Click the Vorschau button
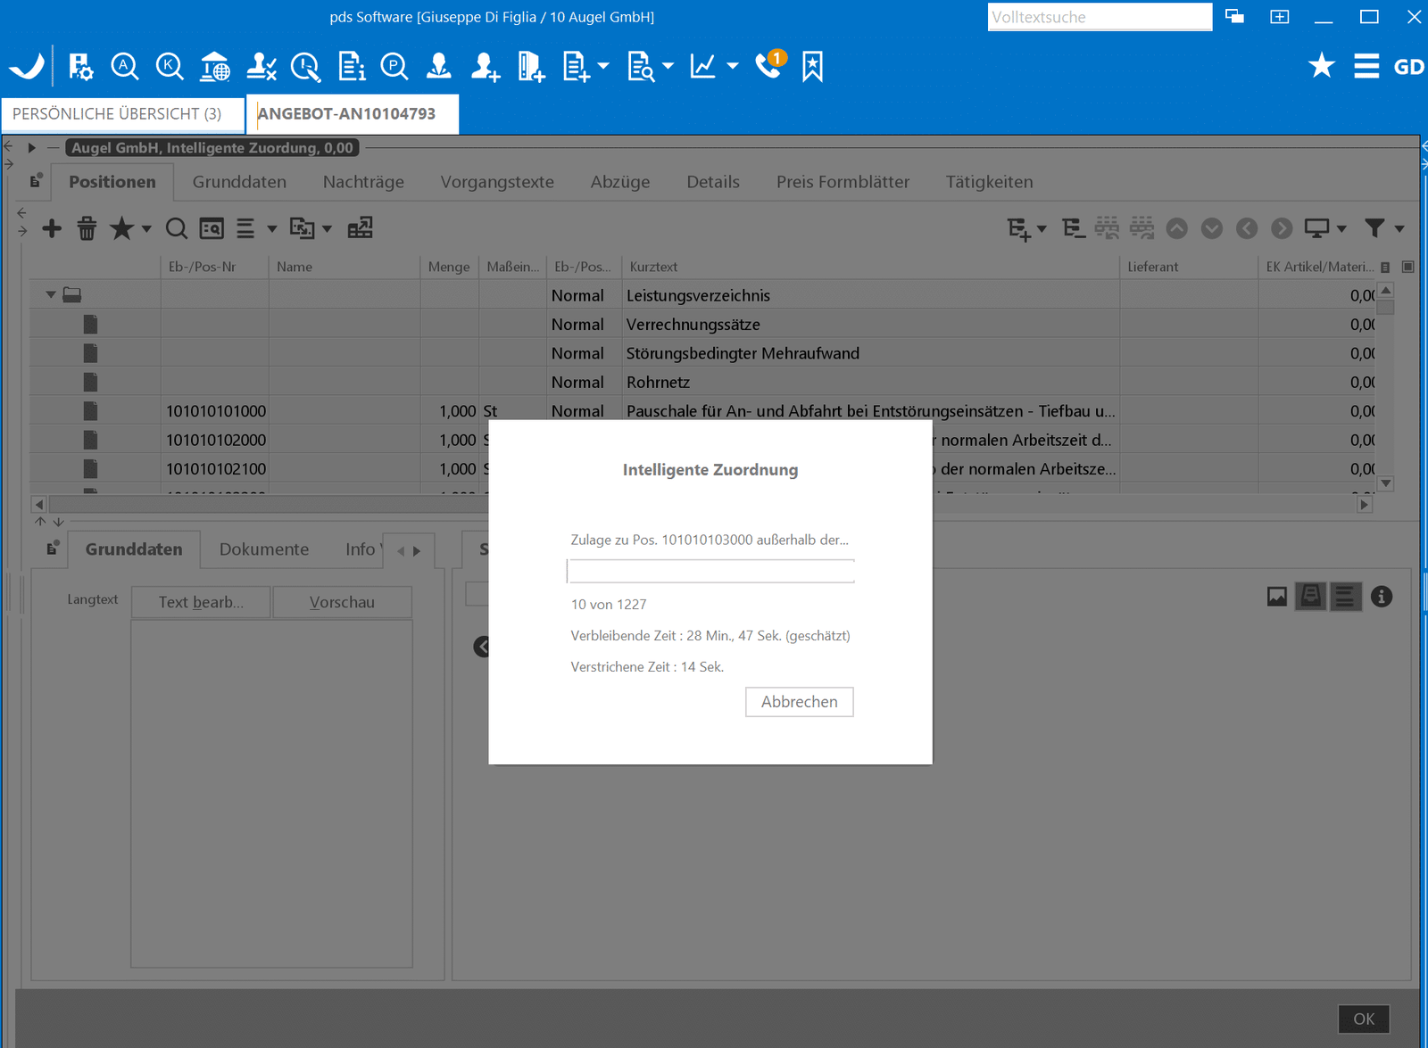 pyautogui.click(x=342, y=602)
